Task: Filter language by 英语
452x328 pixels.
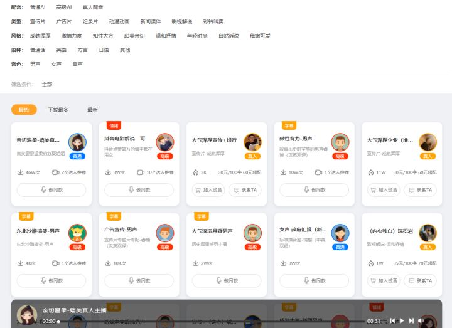Action: click(61, 50)
